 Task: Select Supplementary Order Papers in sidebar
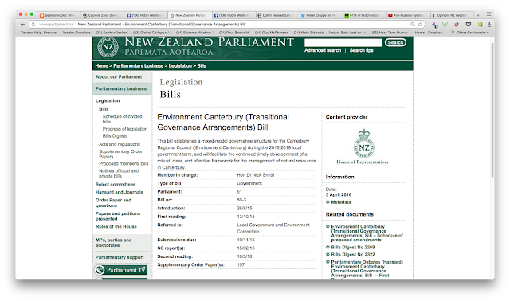pyautogui.click(x=120, y=154)
